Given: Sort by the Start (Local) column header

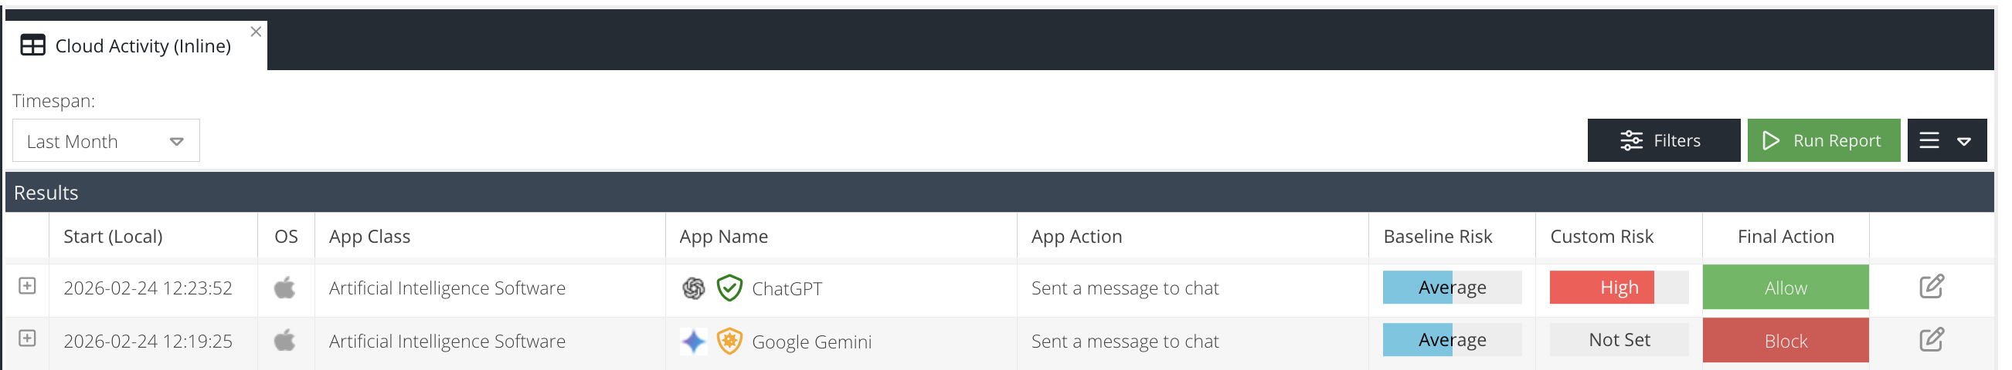Looking at the screenshot, I should pos(114,237).
